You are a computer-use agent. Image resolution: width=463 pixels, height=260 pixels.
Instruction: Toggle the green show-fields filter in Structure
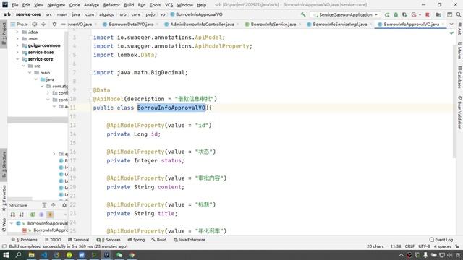click(33, 214)
